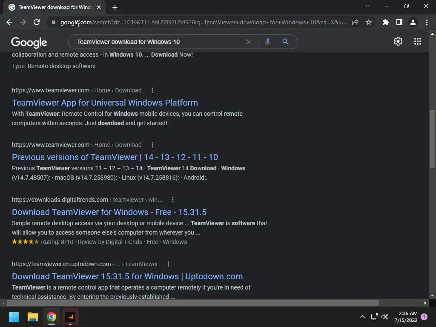
Task: Show hidden tray icons chevron
Action: (363, 317)
